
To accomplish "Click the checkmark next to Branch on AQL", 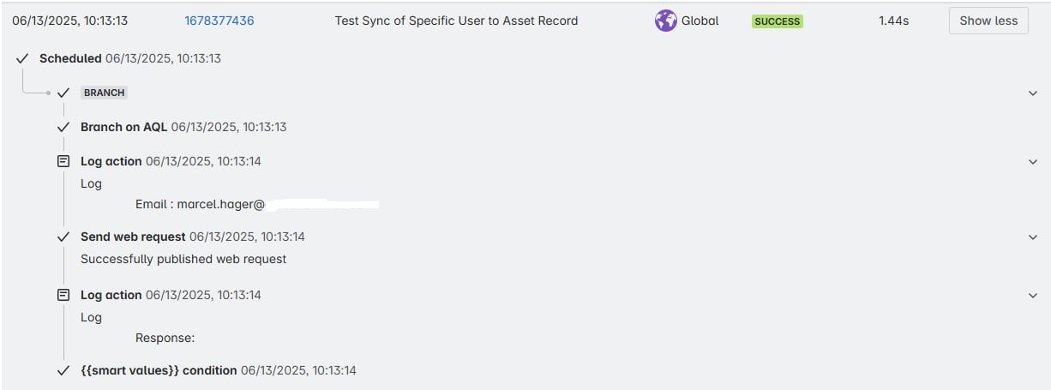I will tap(63, 127).
